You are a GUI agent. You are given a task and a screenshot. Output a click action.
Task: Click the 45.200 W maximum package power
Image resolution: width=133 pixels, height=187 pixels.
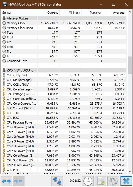click(x=96, y=122)
